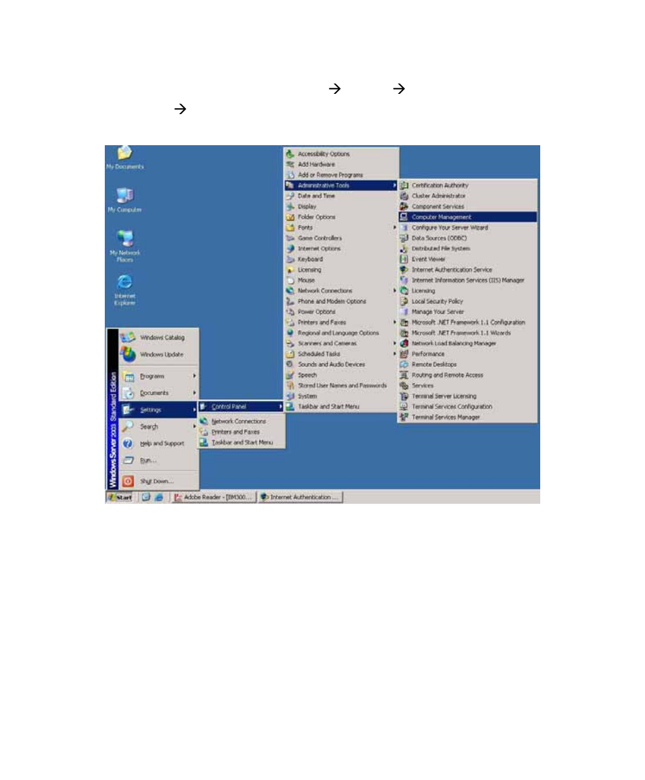Switch to Adobe Reader taskbar button
The image size is (645, 780).
[x=213, y=497]
